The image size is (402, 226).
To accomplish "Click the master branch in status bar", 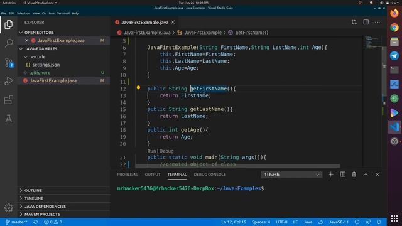I will click(x=16, y=222).
